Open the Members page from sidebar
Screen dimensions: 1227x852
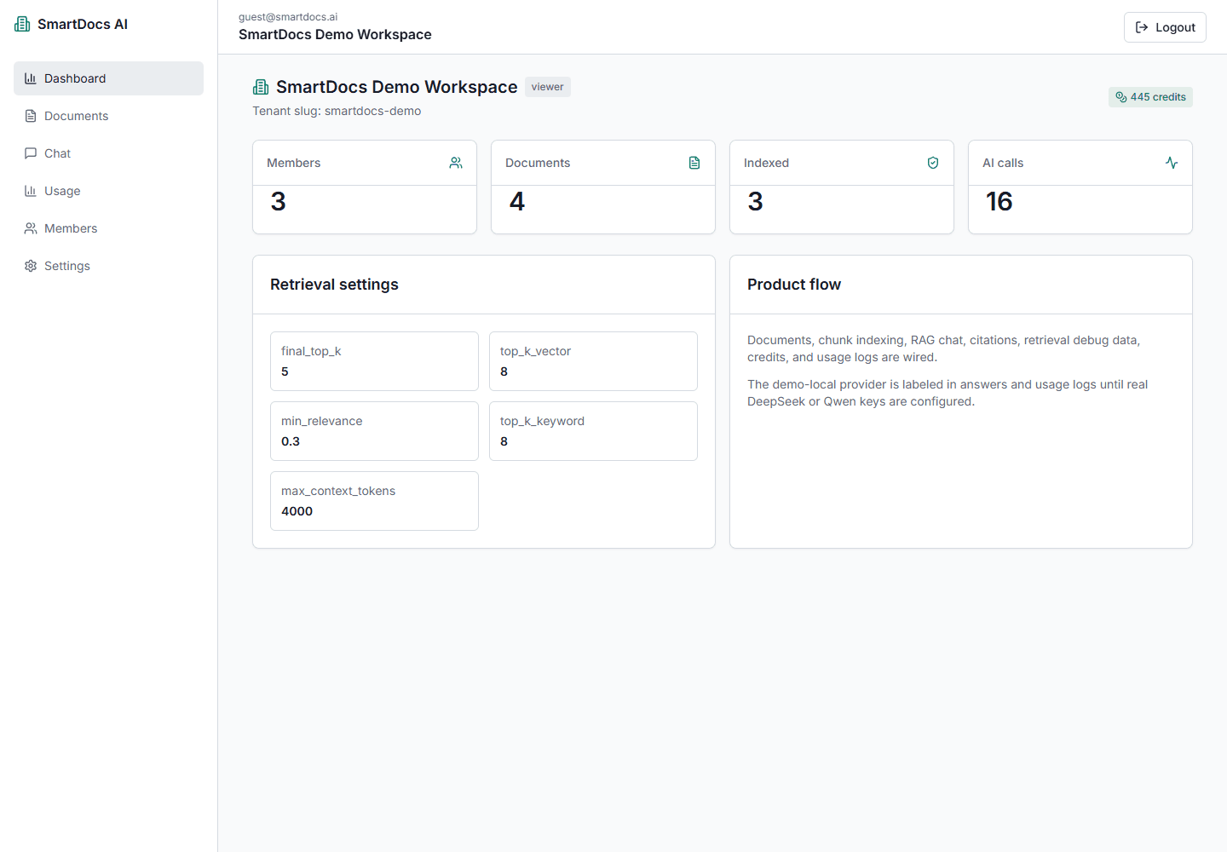[x=108, y=228]
